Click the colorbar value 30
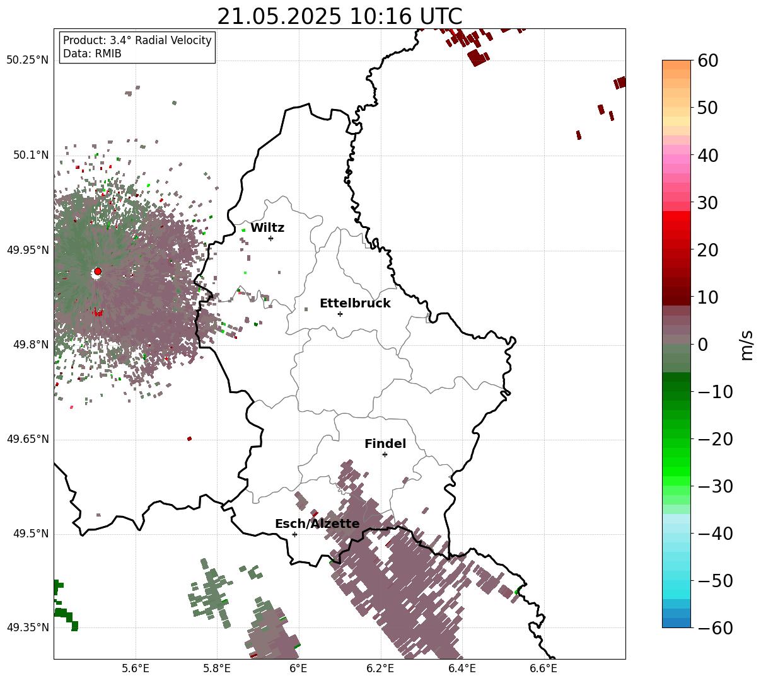This screenshot has height=681, width=761. tap(709, 203)
